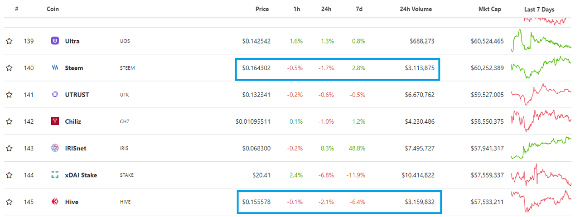Select xDAI Stake volume $10,414,822
This screenshot has width=580, height=217.
418,175
